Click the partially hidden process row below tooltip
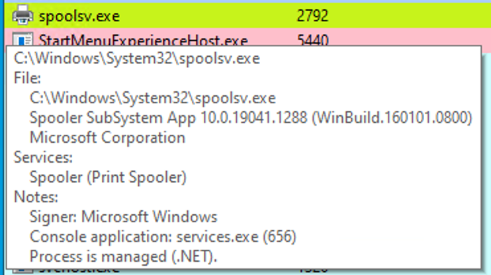The image size is (491, 275). coord(199,270)
